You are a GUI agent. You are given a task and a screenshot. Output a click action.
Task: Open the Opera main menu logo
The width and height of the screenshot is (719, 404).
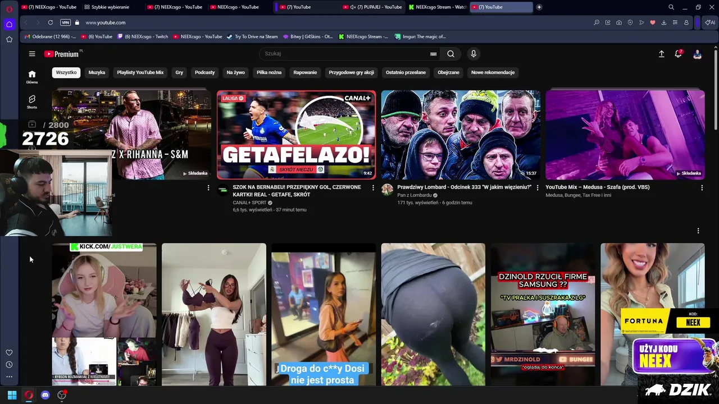[x=9, y=9]
